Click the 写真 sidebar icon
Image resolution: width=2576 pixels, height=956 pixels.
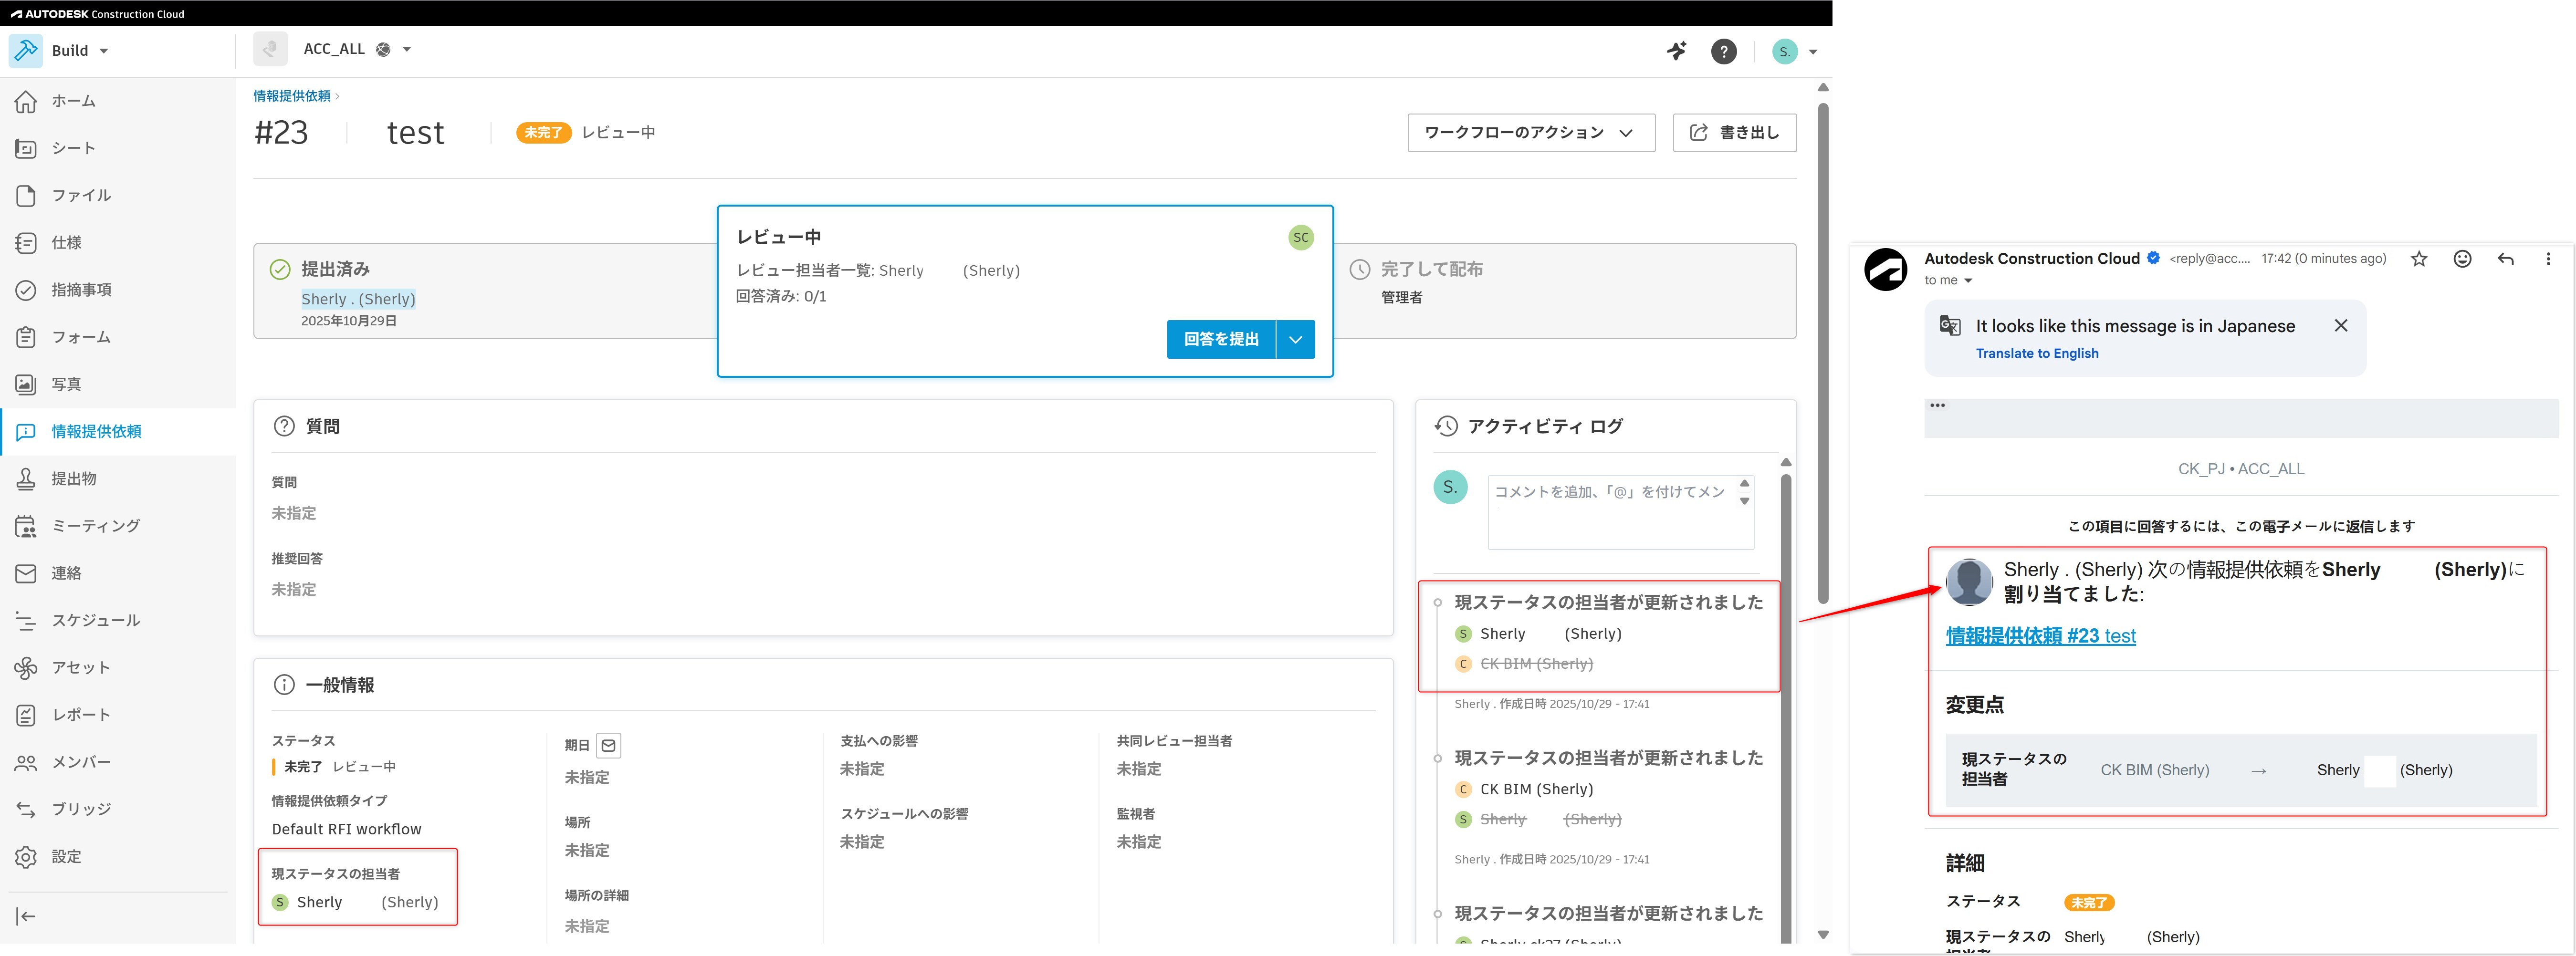26,384
